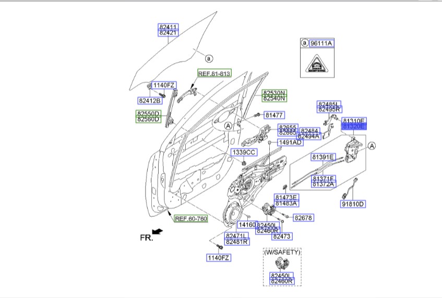Click the highlighted 81320E part label
This screenshot has height=298, width=442.
pyautogui.click(x=354, y=126)
